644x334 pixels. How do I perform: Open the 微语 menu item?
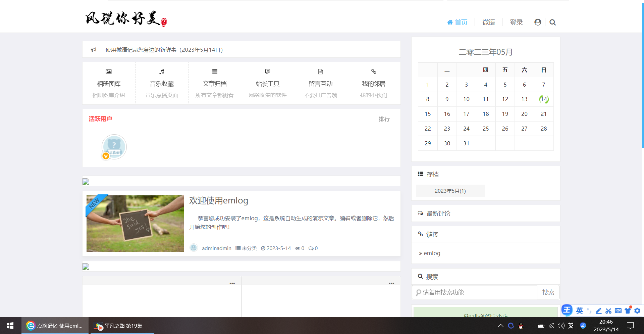pos(489,22)
